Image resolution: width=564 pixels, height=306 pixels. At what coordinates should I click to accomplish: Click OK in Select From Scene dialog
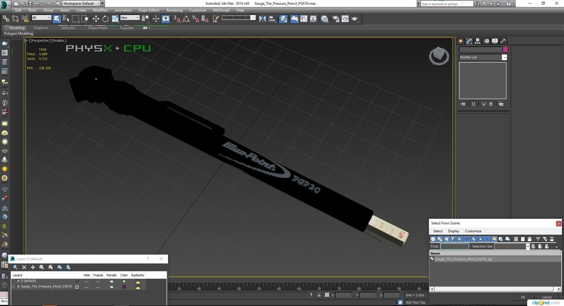[x=523, y=297]
